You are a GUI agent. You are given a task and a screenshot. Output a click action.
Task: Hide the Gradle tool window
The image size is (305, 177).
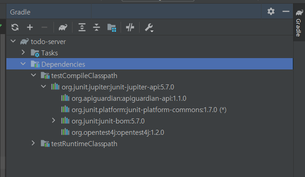[x=286, y=11]
